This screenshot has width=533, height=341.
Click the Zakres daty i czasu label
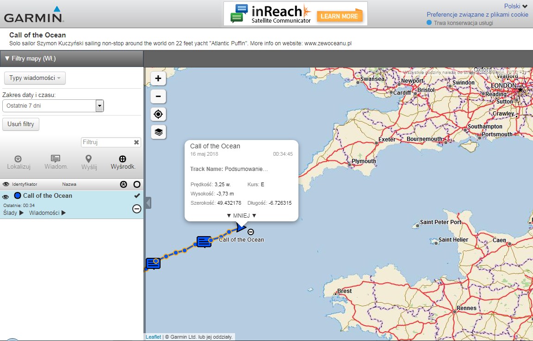coord(29,95)
